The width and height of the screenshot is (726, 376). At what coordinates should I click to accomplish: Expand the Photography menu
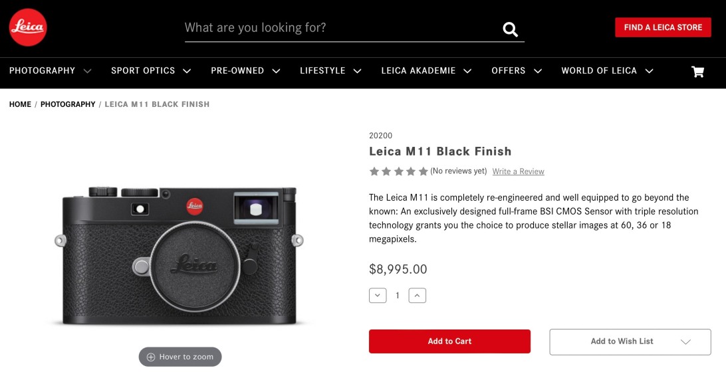coord(51,71)
